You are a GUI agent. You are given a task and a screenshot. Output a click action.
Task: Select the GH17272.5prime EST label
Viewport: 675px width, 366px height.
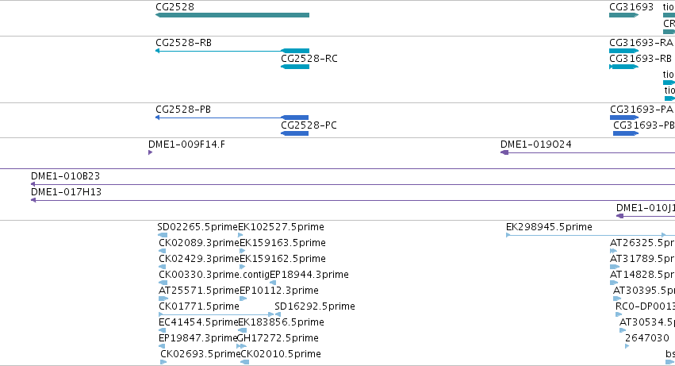pyautogui.click(x=278, y=338)
